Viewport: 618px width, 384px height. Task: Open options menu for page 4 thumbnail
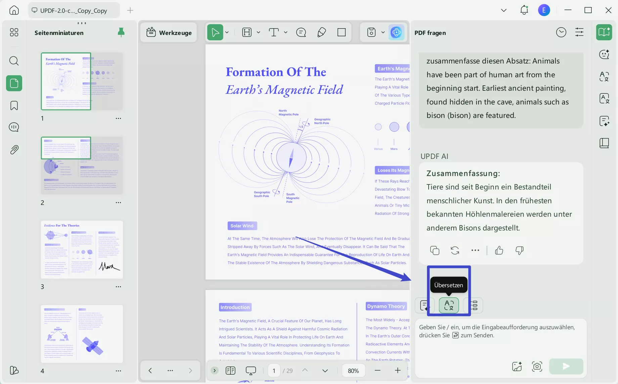point(118,371)
